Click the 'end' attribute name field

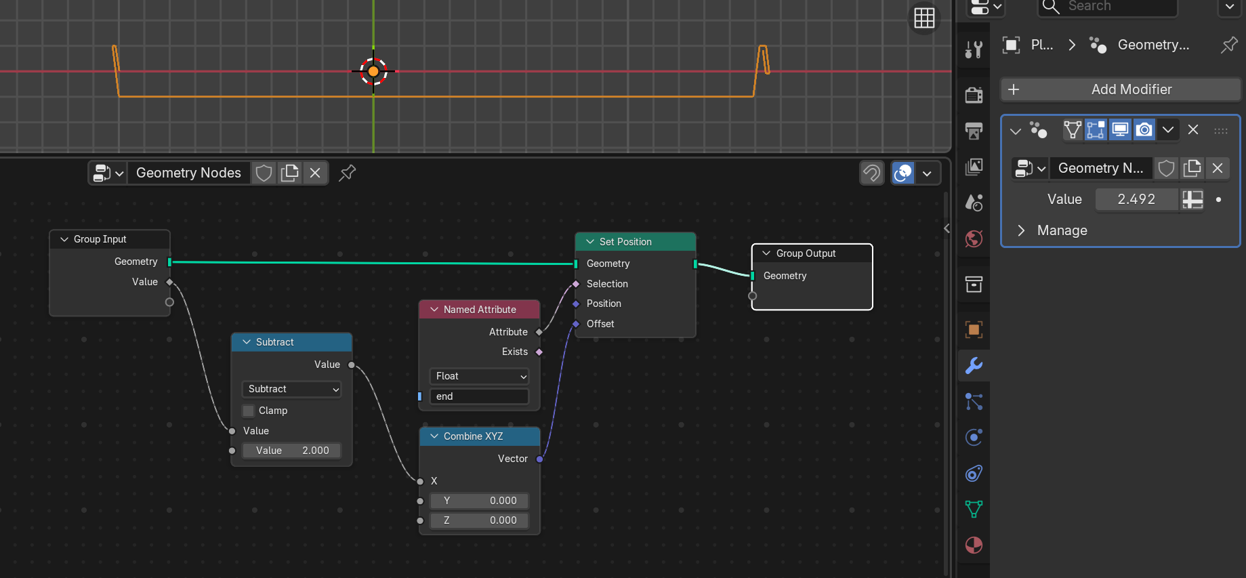point(479,396)
